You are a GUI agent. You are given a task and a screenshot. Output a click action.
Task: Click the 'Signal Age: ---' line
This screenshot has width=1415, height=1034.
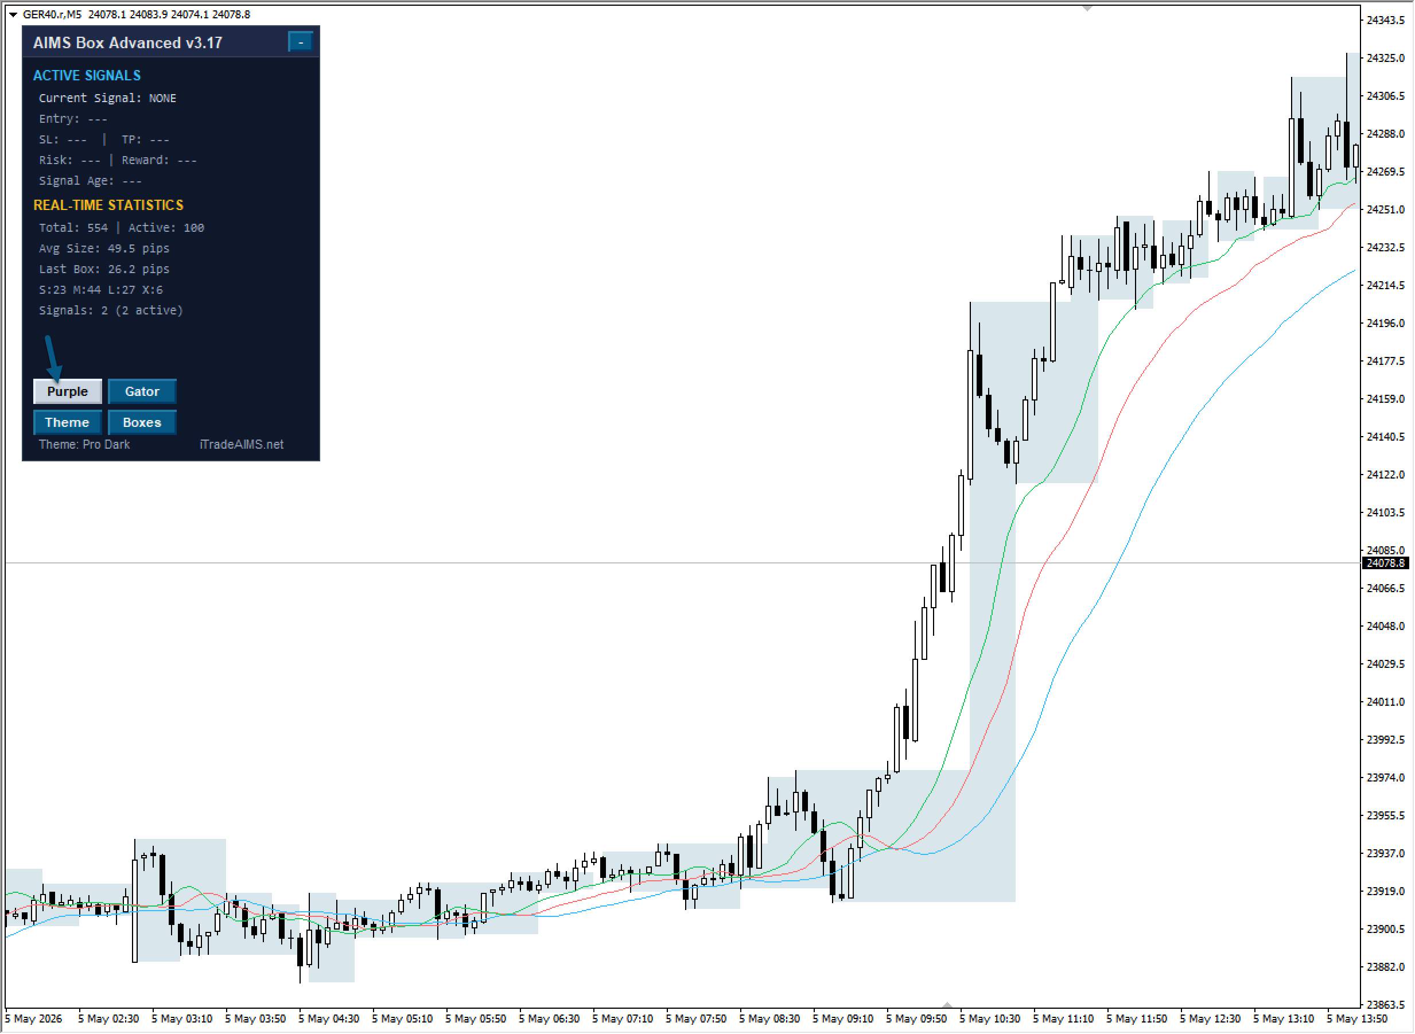[90, 181]
